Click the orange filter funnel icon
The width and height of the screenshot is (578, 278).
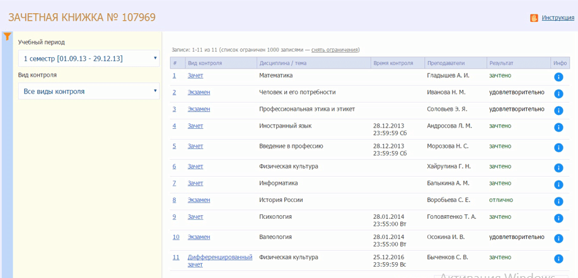[x=7, y=36]
